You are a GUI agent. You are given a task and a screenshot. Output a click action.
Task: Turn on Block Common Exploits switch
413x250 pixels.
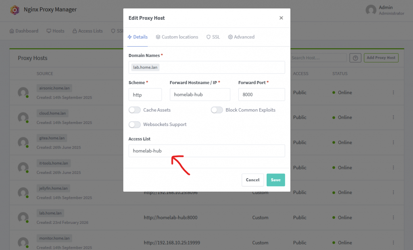point(217,110)
